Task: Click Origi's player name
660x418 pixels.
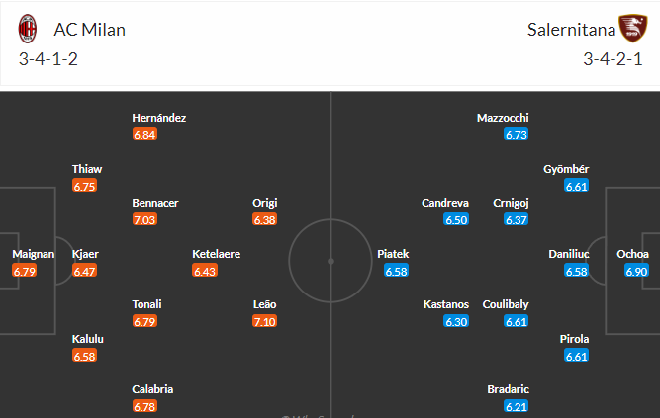Action: [265, 203]
